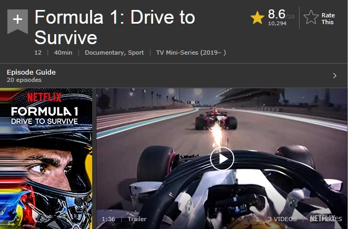Click the 40min runtime text

(x=63, y=53)
